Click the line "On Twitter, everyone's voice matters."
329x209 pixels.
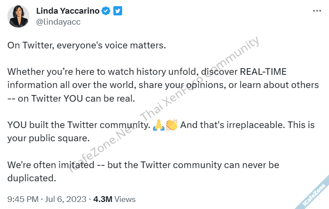86,45
